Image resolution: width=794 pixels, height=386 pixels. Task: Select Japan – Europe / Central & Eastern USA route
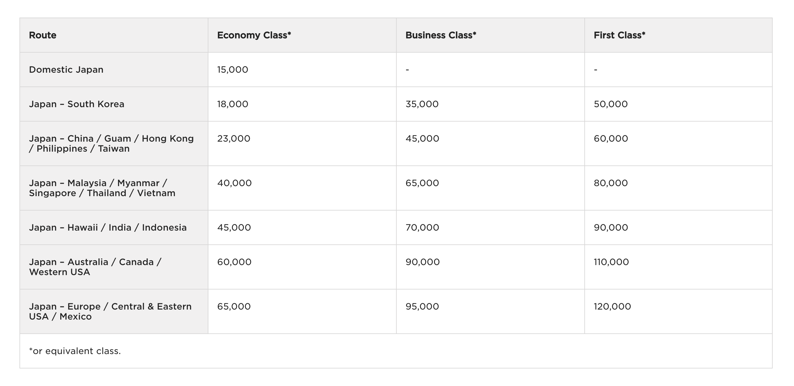(x=110, y=311)
